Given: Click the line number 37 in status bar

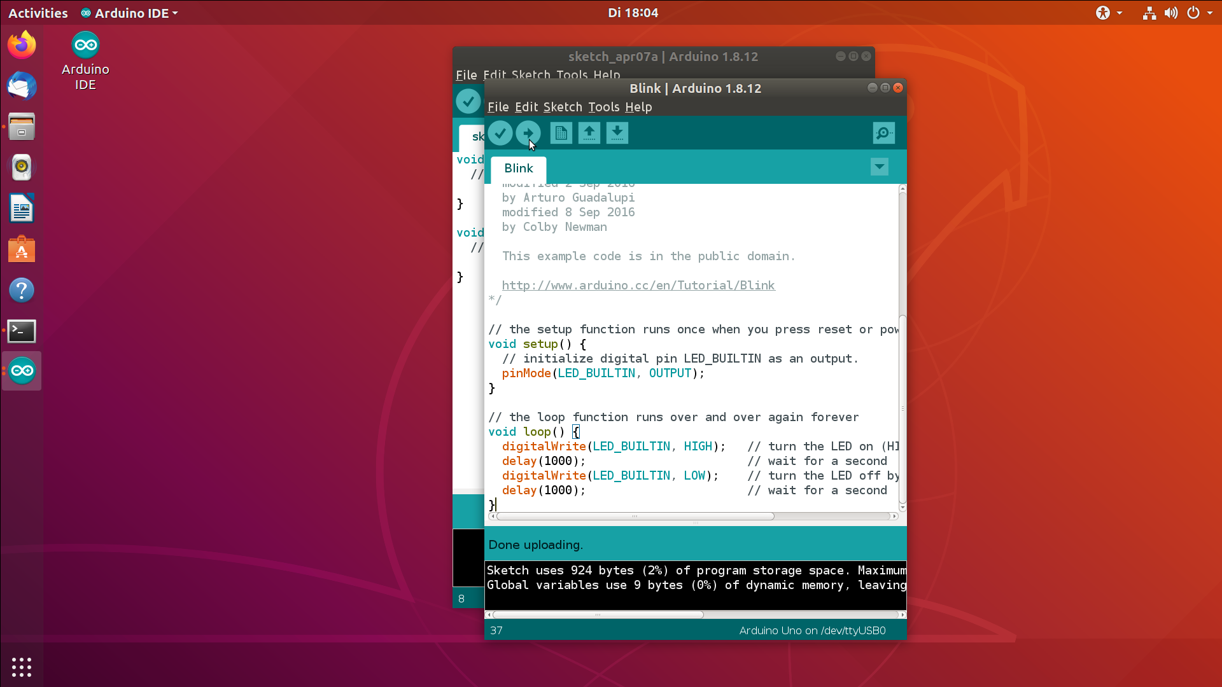Looking at the screenshot, I should click(496, 630).
